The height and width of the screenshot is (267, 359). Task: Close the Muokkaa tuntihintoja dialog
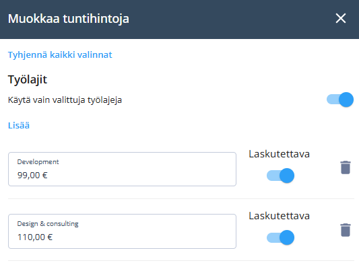click(340, 18)
